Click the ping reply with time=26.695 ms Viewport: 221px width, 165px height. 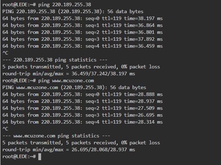click(82, 115)
